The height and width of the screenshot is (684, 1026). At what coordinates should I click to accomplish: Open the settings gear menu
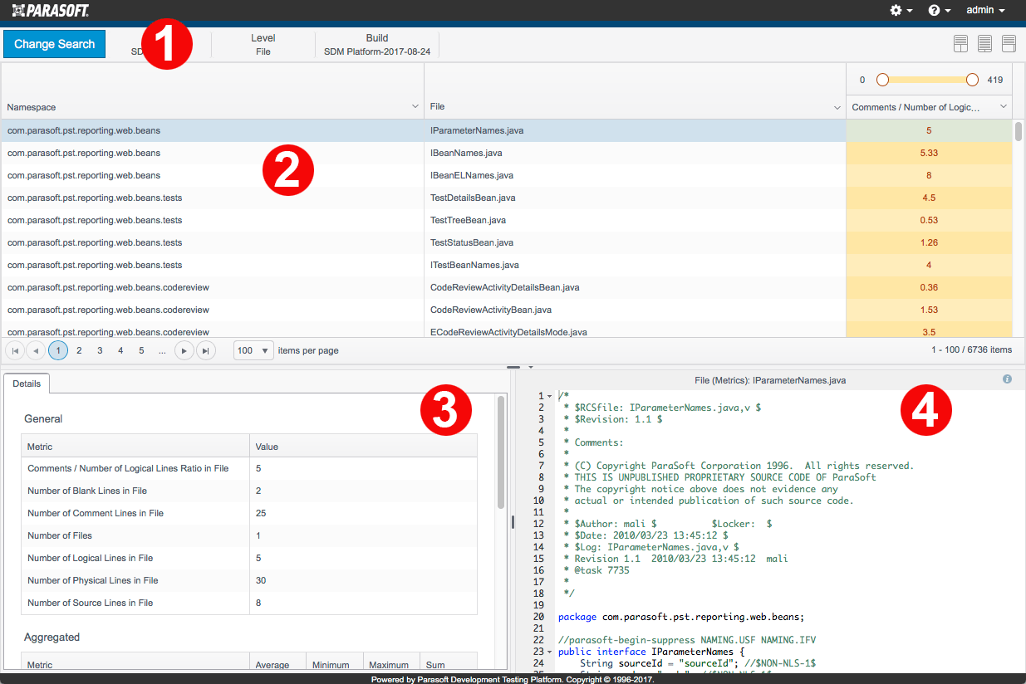click(x=901, y=11)
